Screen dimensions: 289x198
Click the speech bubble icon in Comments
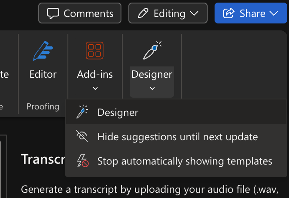[x=53, y=13]
